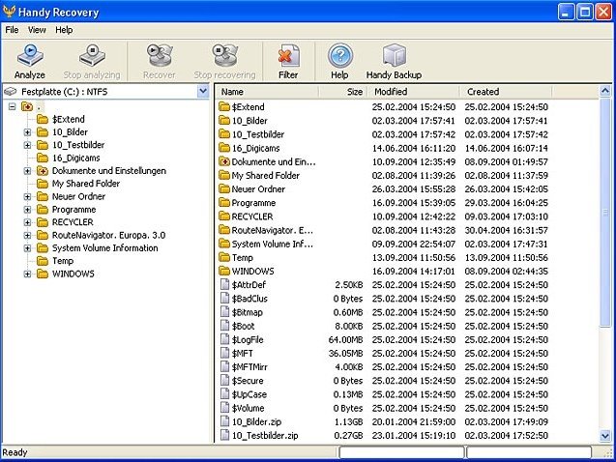The width and height of the screenshot is (616, 462).
Task: Click the Temp folder icon in the tree
Action: [x=43, y=261]
